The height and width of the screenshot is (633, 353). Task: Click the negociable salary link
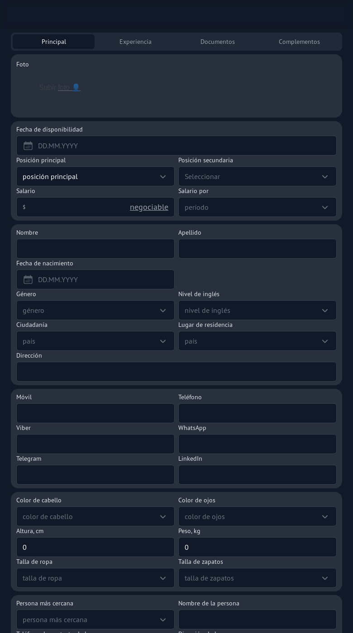click(x=149, y=207)
